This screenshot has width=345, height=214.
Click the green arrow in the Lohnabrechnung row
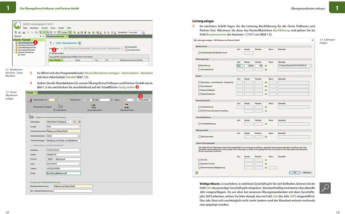[x=266, y=107]
